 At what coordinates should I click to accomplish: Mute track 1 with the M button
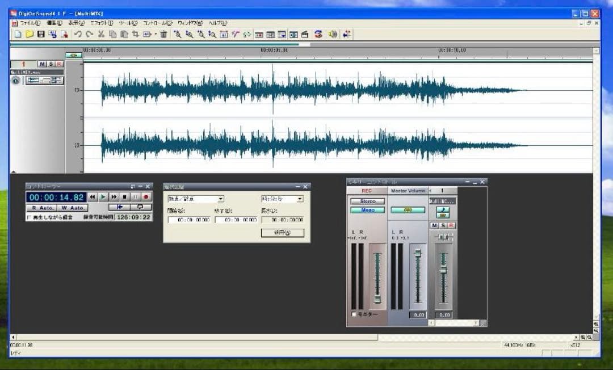(x=42, y=64)
